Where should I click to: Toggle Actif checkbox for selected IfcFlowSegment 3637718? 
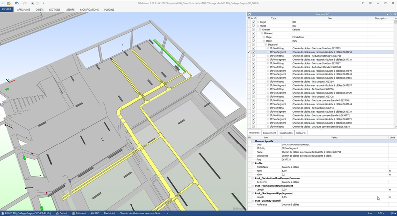point(253,52)
